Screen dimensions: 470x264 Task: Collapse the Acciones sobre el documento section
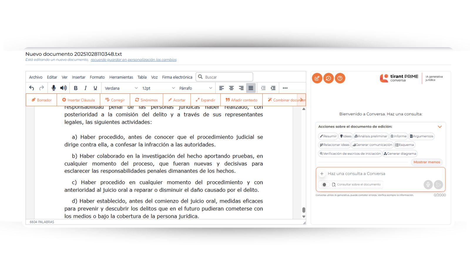tap(440, 127)
